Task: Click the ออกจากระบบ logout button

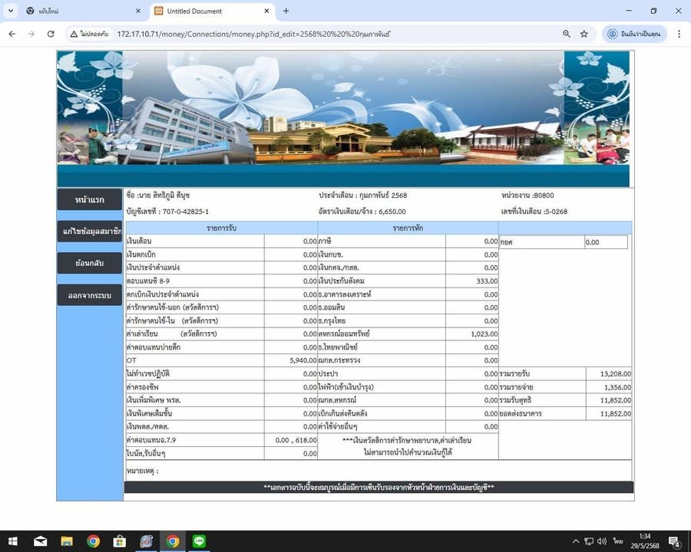Action: (x=89, y=295)
